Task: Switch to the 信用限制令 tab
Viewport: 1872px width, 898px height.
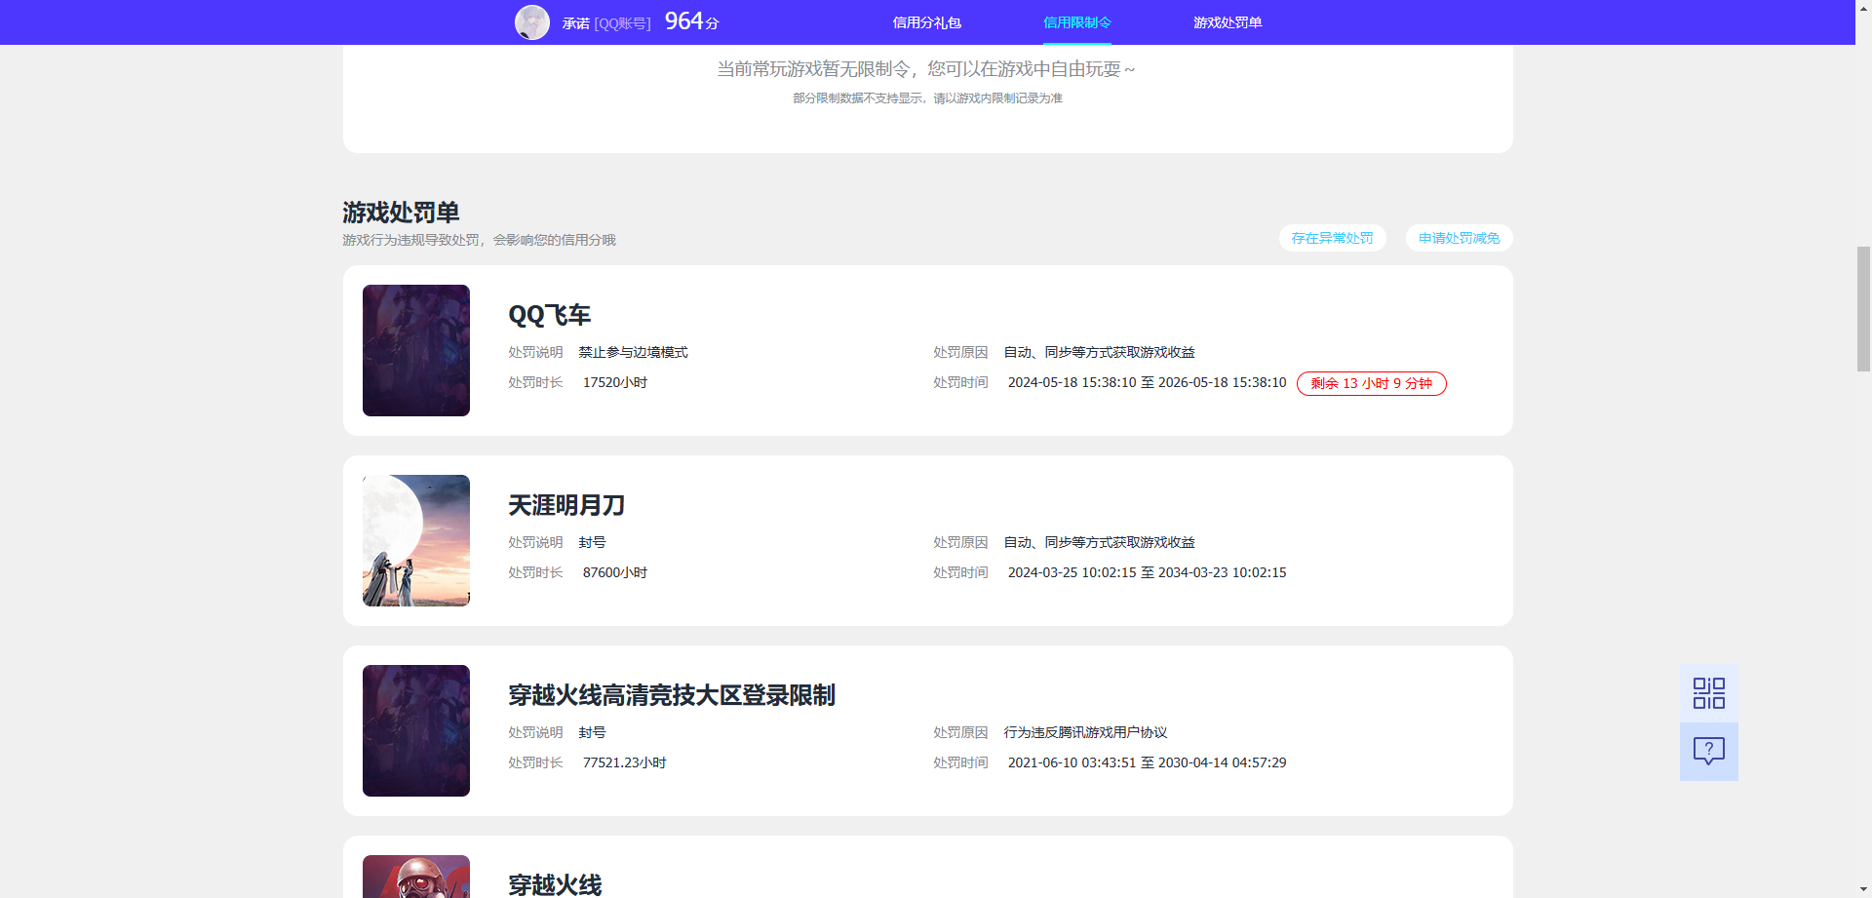Action: [1077, 22]
